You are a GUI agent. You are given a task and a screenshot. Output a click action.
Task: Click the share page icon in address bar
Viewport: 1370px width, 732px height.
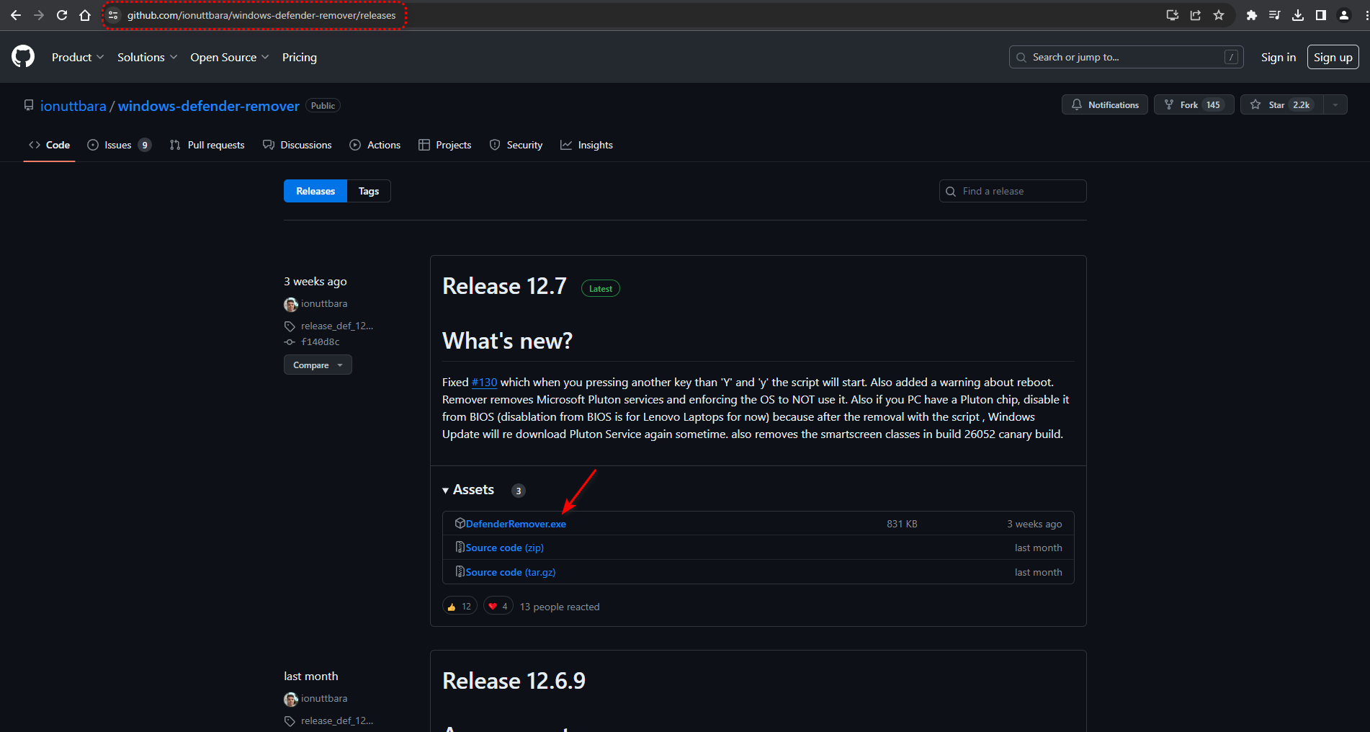[x=1196, y=15]
